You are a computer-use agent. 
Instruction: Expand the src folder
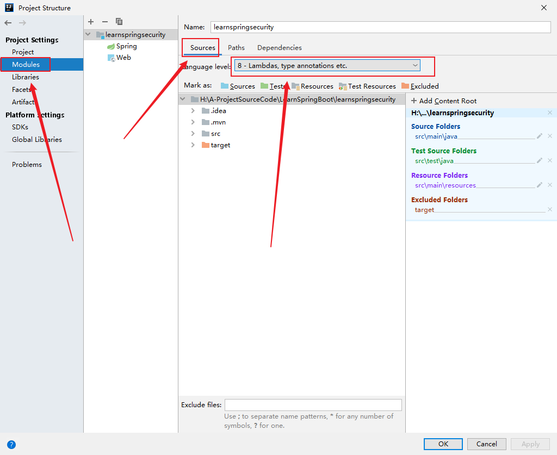coord(193,133)
